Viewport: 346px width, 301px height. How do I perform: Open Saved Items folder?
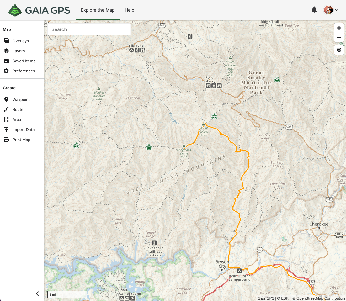point(6,61)
